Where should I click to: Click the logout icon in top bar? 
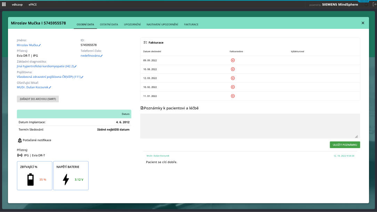click(374, 5)
